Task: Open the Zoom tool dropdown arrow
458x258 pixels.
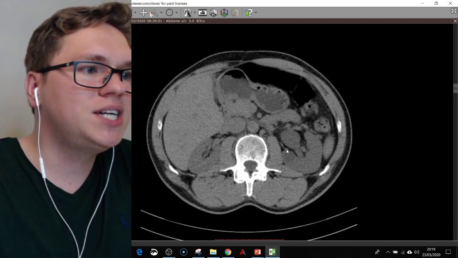Action: 161,13
